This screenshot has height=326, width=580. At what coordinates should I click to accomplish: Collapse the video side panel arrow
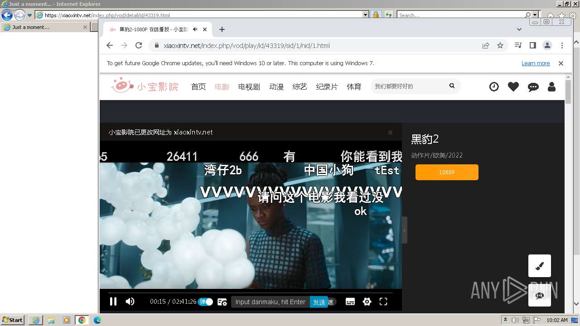point(405,230)
